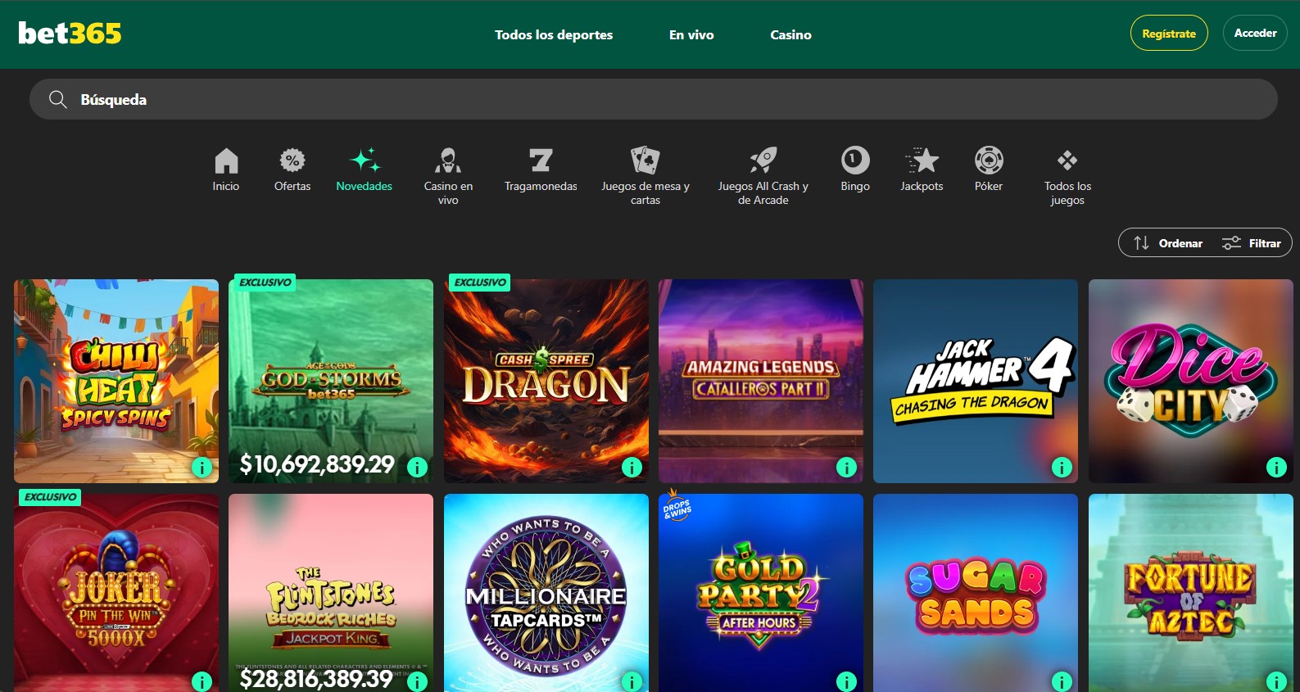Open Inicio home icon category
Viewport: 1300px width, 692px height.
tap(226, 161)
